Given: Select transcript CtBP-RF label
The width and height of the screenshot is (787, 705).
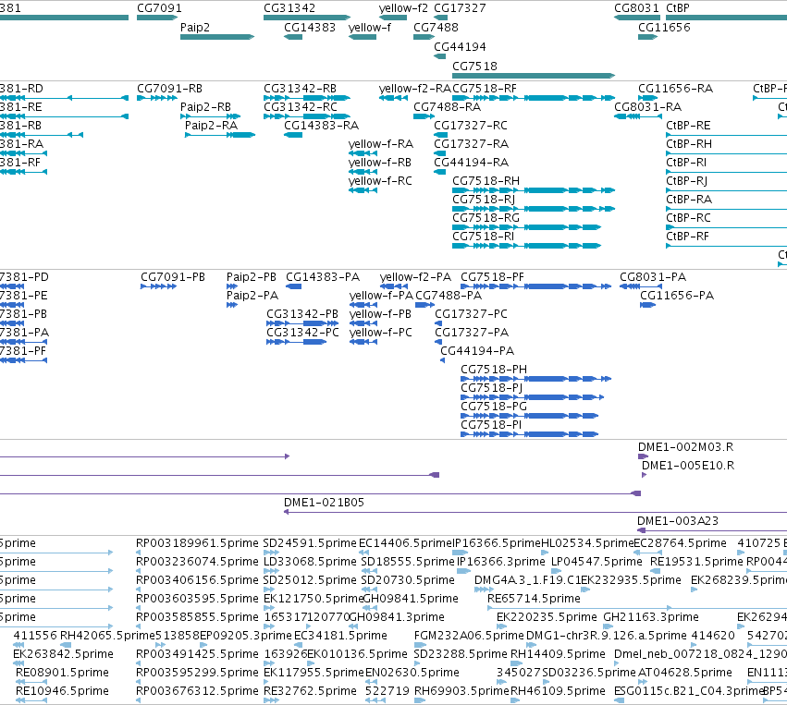Looking at the screenshot, I should click(687, 237).
